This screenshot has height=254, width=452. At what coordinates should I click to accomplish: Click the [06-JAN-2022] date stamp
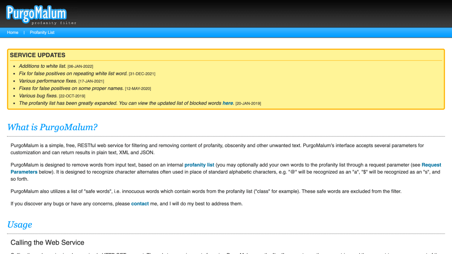point(80,67)
